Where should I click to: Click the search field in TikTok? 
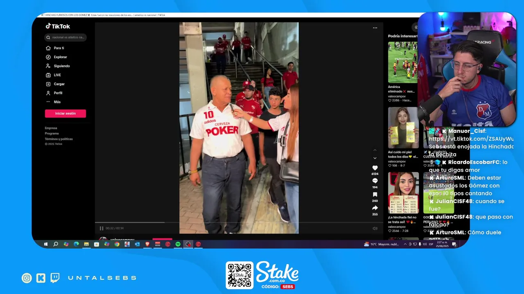(x=65, y=37)
